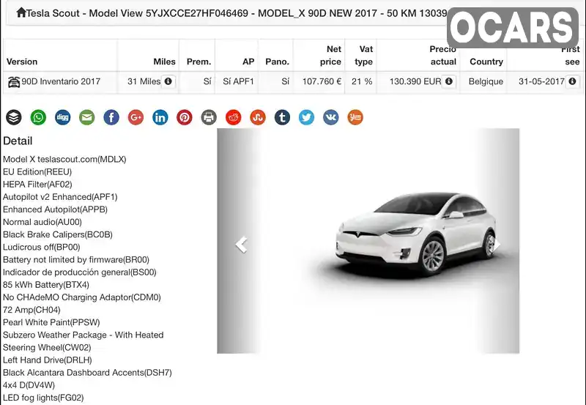586x405 pixels.
Task: Show the previous car image
Action: coord(242,245)
